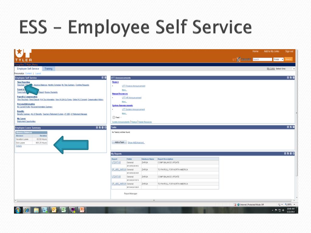The height and width of the screenshot is (233, 311).
Task: Edit the Tasks pagelet settings
Action: pyautogui.click(x=291, y=127)
